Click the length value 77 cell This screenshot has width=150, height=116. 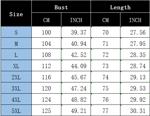pos(105,110)
